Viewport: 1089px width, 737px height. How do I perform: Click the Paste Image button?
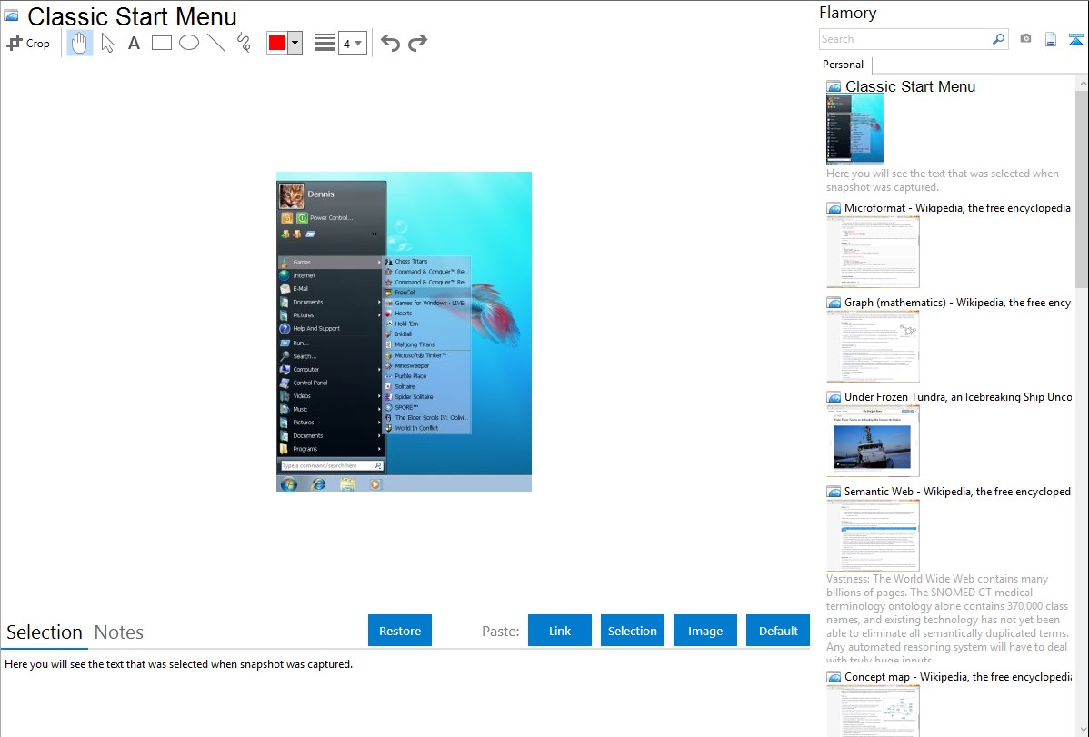click(x=704, y=631)
